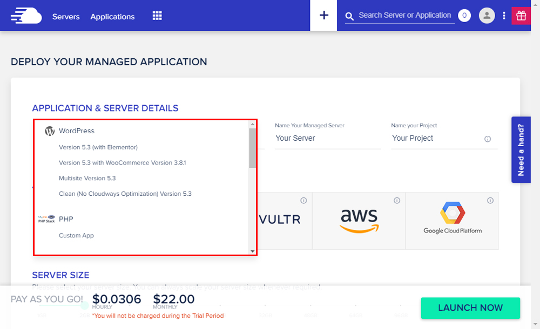This screenshot has height=329, width=540.
Task: Click the dropdown list scrollbar thumb
Action: 252,148
